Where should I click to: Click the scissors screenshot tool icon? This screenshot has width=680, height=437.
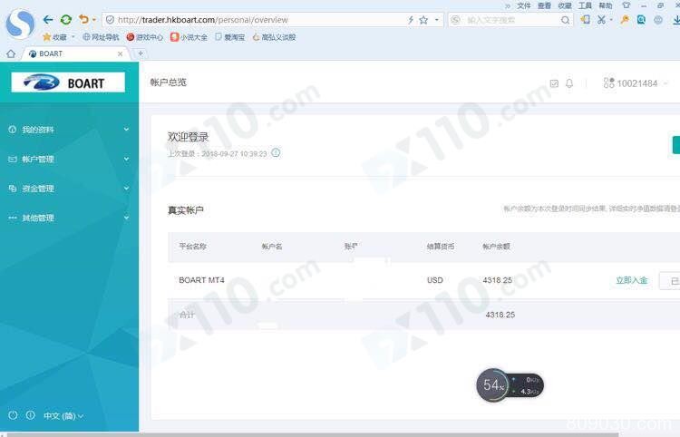601,20
